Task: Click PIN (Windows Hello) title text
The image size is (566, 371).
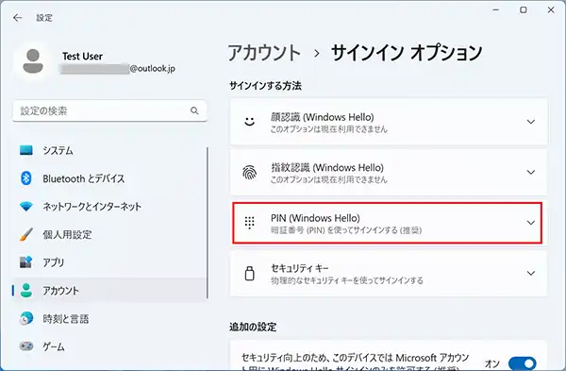Action: click(x=315, y=218)
